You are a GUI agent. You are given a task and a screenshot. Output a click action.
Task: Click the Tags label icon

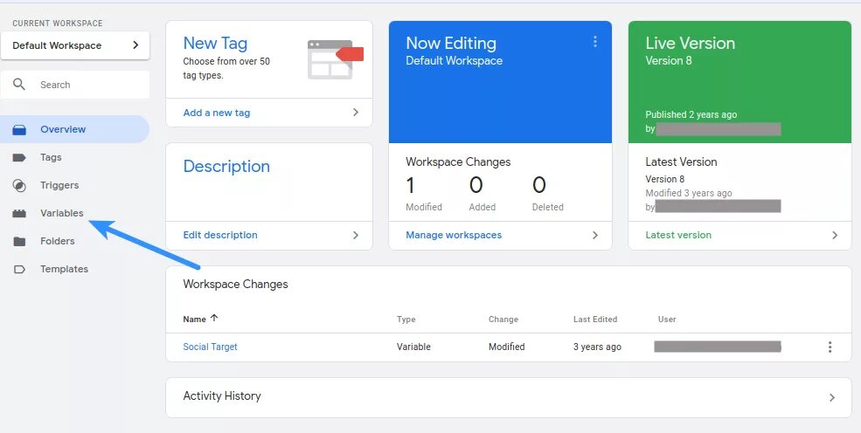tap(19, 157)
